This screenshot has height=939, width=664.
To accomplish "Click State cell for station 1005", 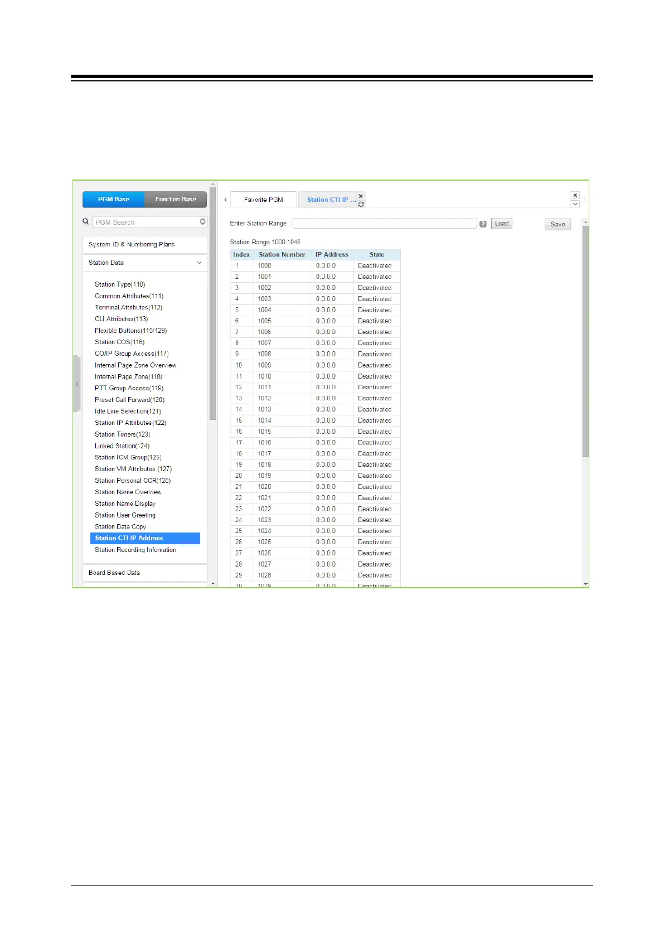I will point(377,321).
